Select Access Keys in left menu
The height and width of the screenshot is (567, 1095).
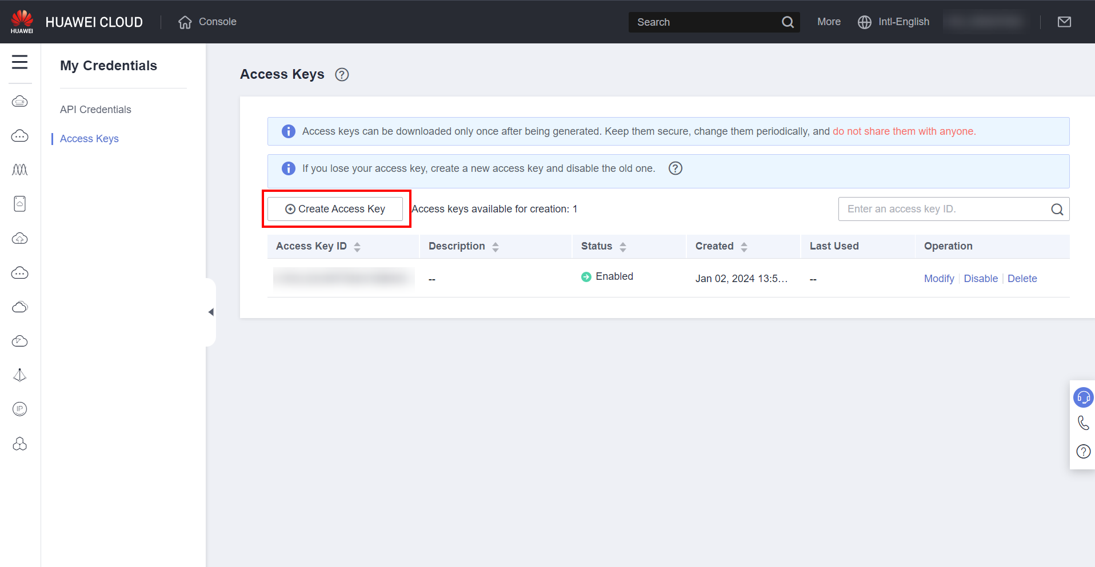click(x=89, y=139)
